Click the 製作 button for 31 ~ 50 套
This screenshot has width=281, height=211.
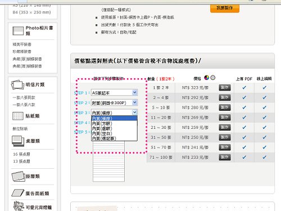(225, 137)
